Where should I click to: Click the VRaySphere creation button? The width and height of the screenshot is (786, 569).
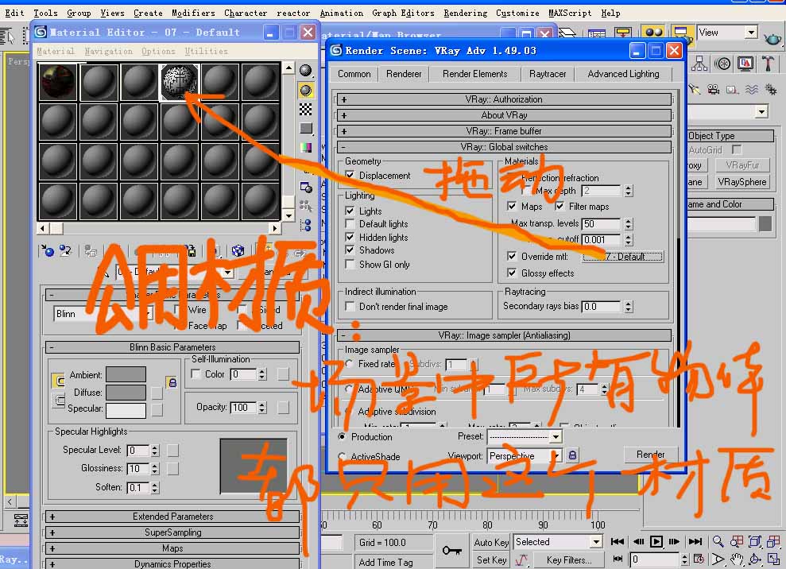tap(742, 181)
